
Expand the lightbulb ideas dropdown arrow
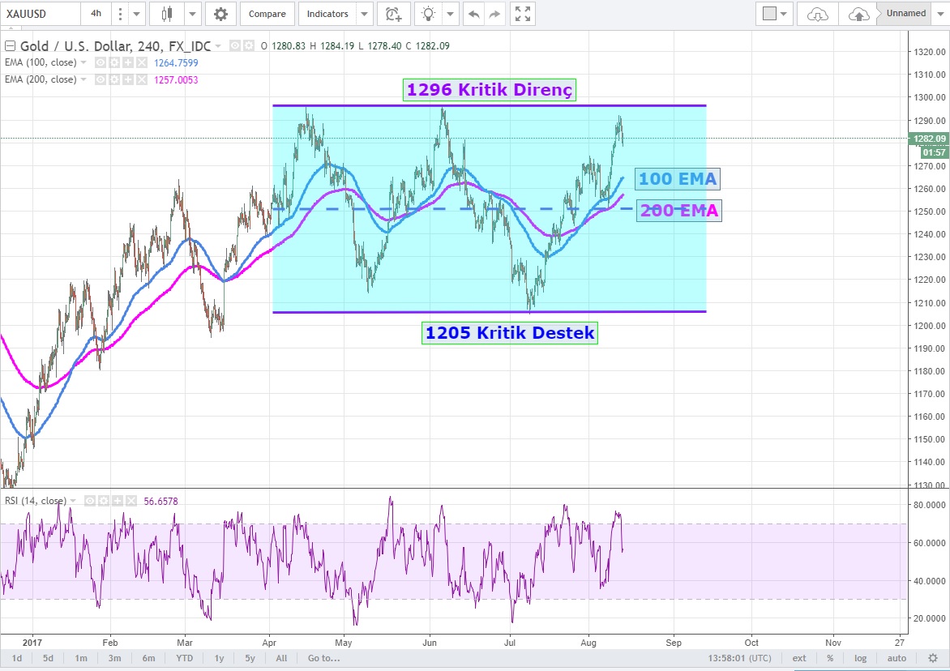450,14
